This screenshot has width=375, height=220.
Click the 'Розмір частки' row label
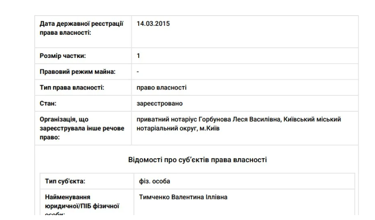63,56
